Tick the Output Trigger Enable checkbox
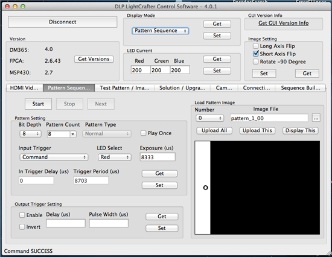332x257 pixels. 22,215
